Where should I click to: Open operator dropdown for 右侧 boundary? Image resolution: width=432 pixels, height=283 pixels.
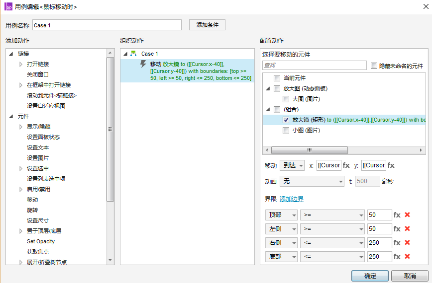click(x=332, y=243)
